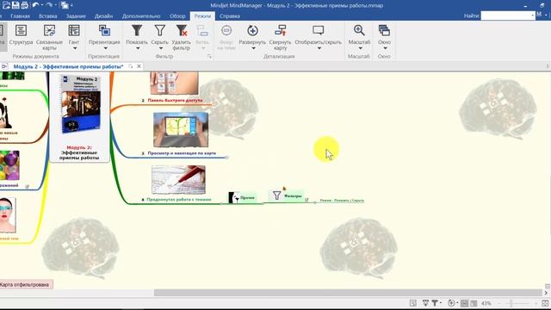Click the Save icon in title bar
This screenshot has width=551, height=310.
click(x=15, y=5)
